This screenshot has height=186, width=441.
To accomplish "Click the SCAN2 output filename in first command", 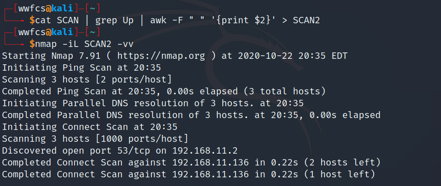I will (x=307, y=20).
